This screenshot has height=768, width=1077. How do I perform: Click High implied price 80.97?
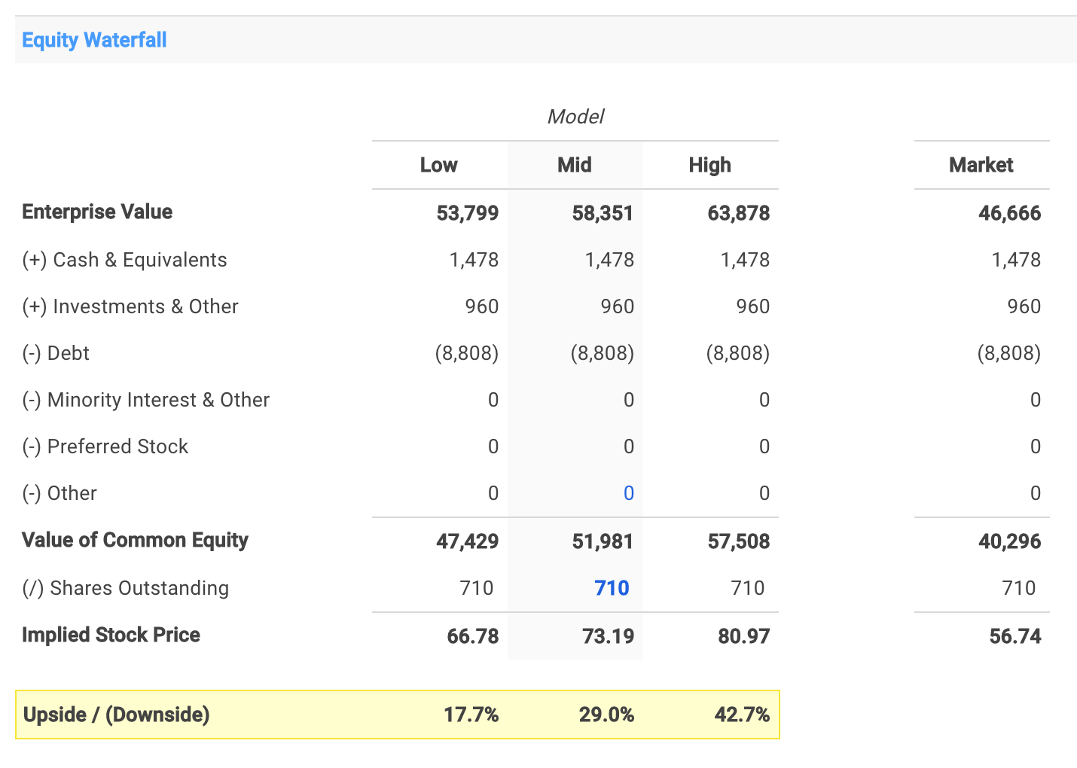[744, 636]
